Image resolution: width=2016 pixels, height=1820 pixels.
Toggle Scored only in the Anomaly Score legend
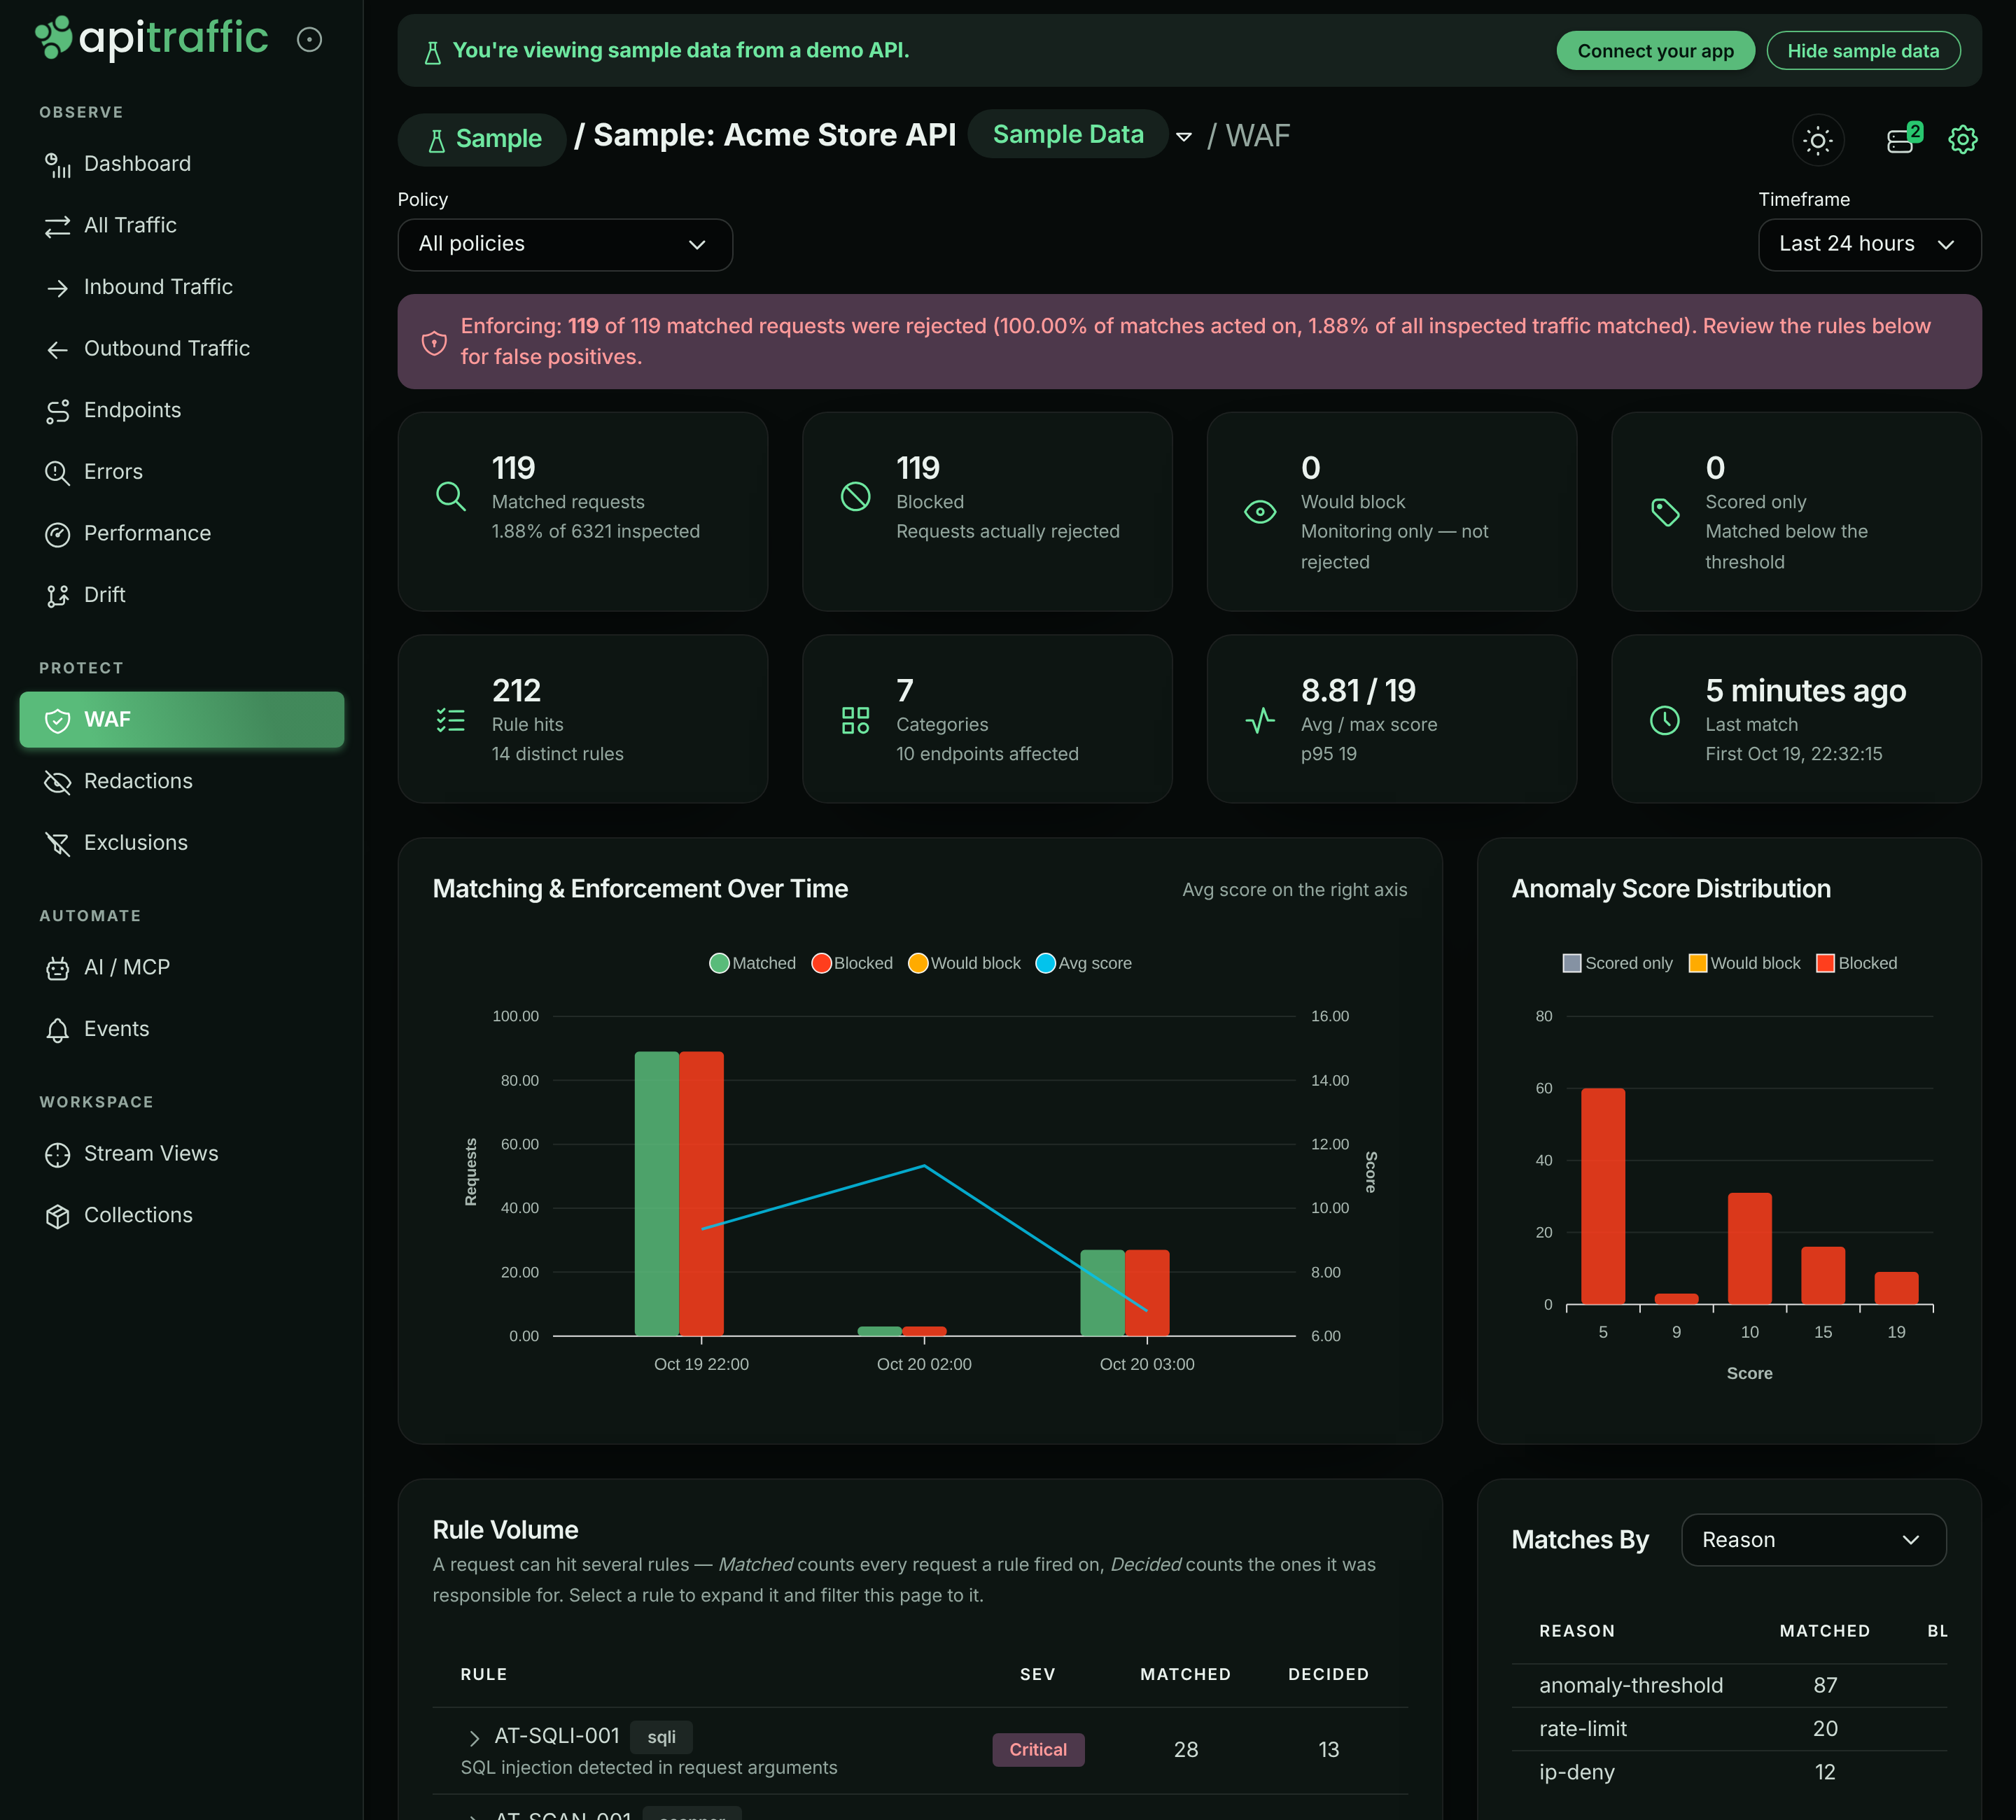(x=1617, y=963)
